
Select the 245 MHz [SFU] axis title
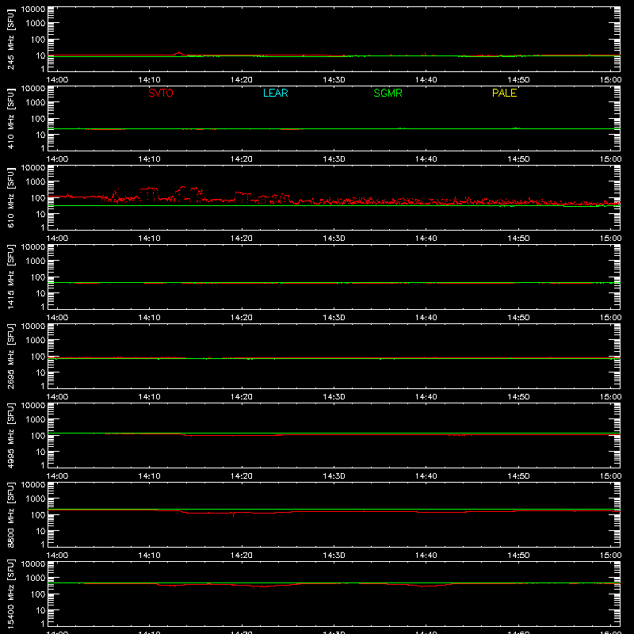(10, 39)
